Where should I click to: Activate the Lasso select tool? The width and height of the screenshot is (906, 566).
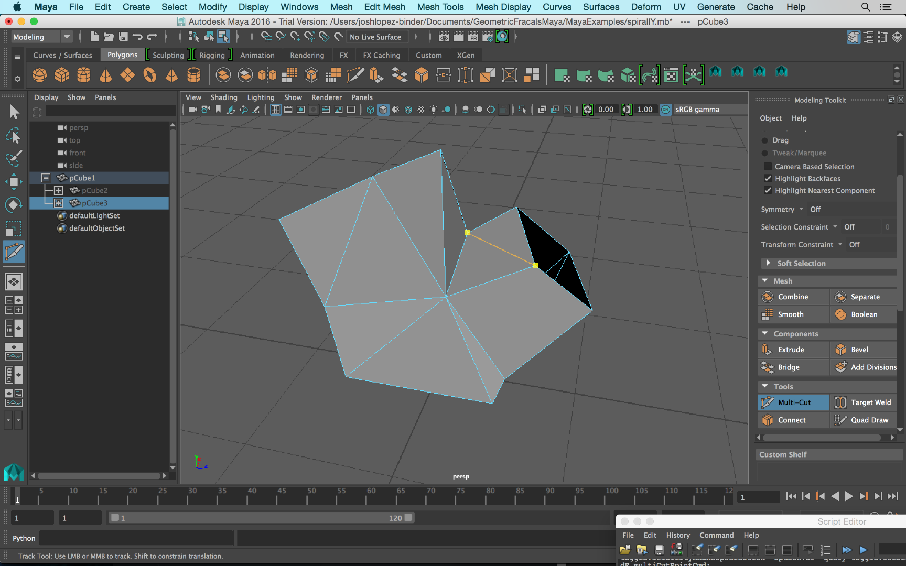[14, 135]
